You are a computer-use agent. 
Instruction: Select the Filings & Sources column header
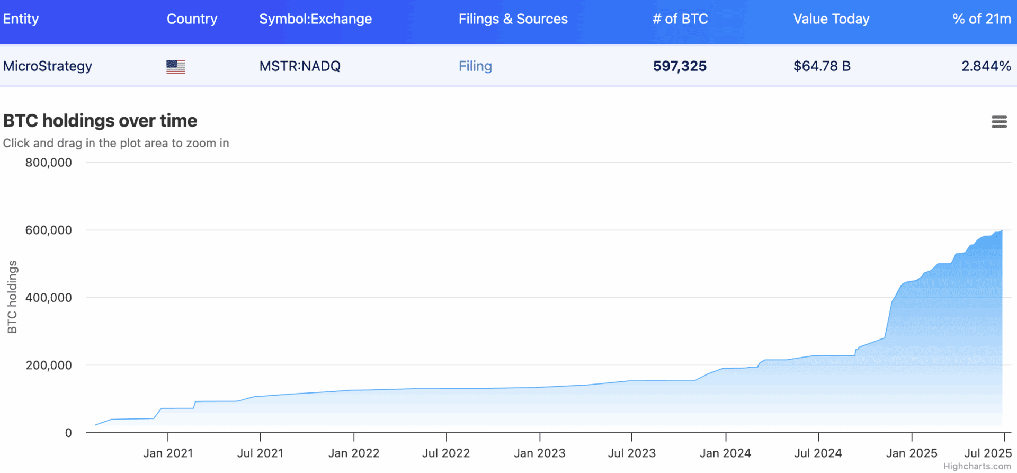(x=513, y=19)
